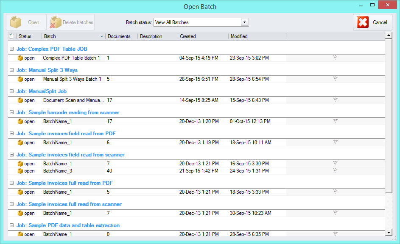Collapse Job: Sample invoices full read from scanner
This screenshot has height=244, width=400.
[x=12, y=204]
